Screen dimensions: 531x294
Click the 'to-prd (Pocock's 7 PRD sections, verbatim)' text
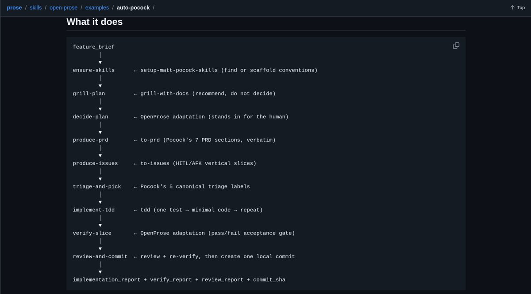(x=208, y=140)
